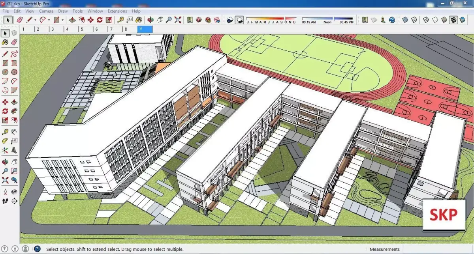
Task: Pick the Freehand drawing tool
Action: [x=14, y=54]
